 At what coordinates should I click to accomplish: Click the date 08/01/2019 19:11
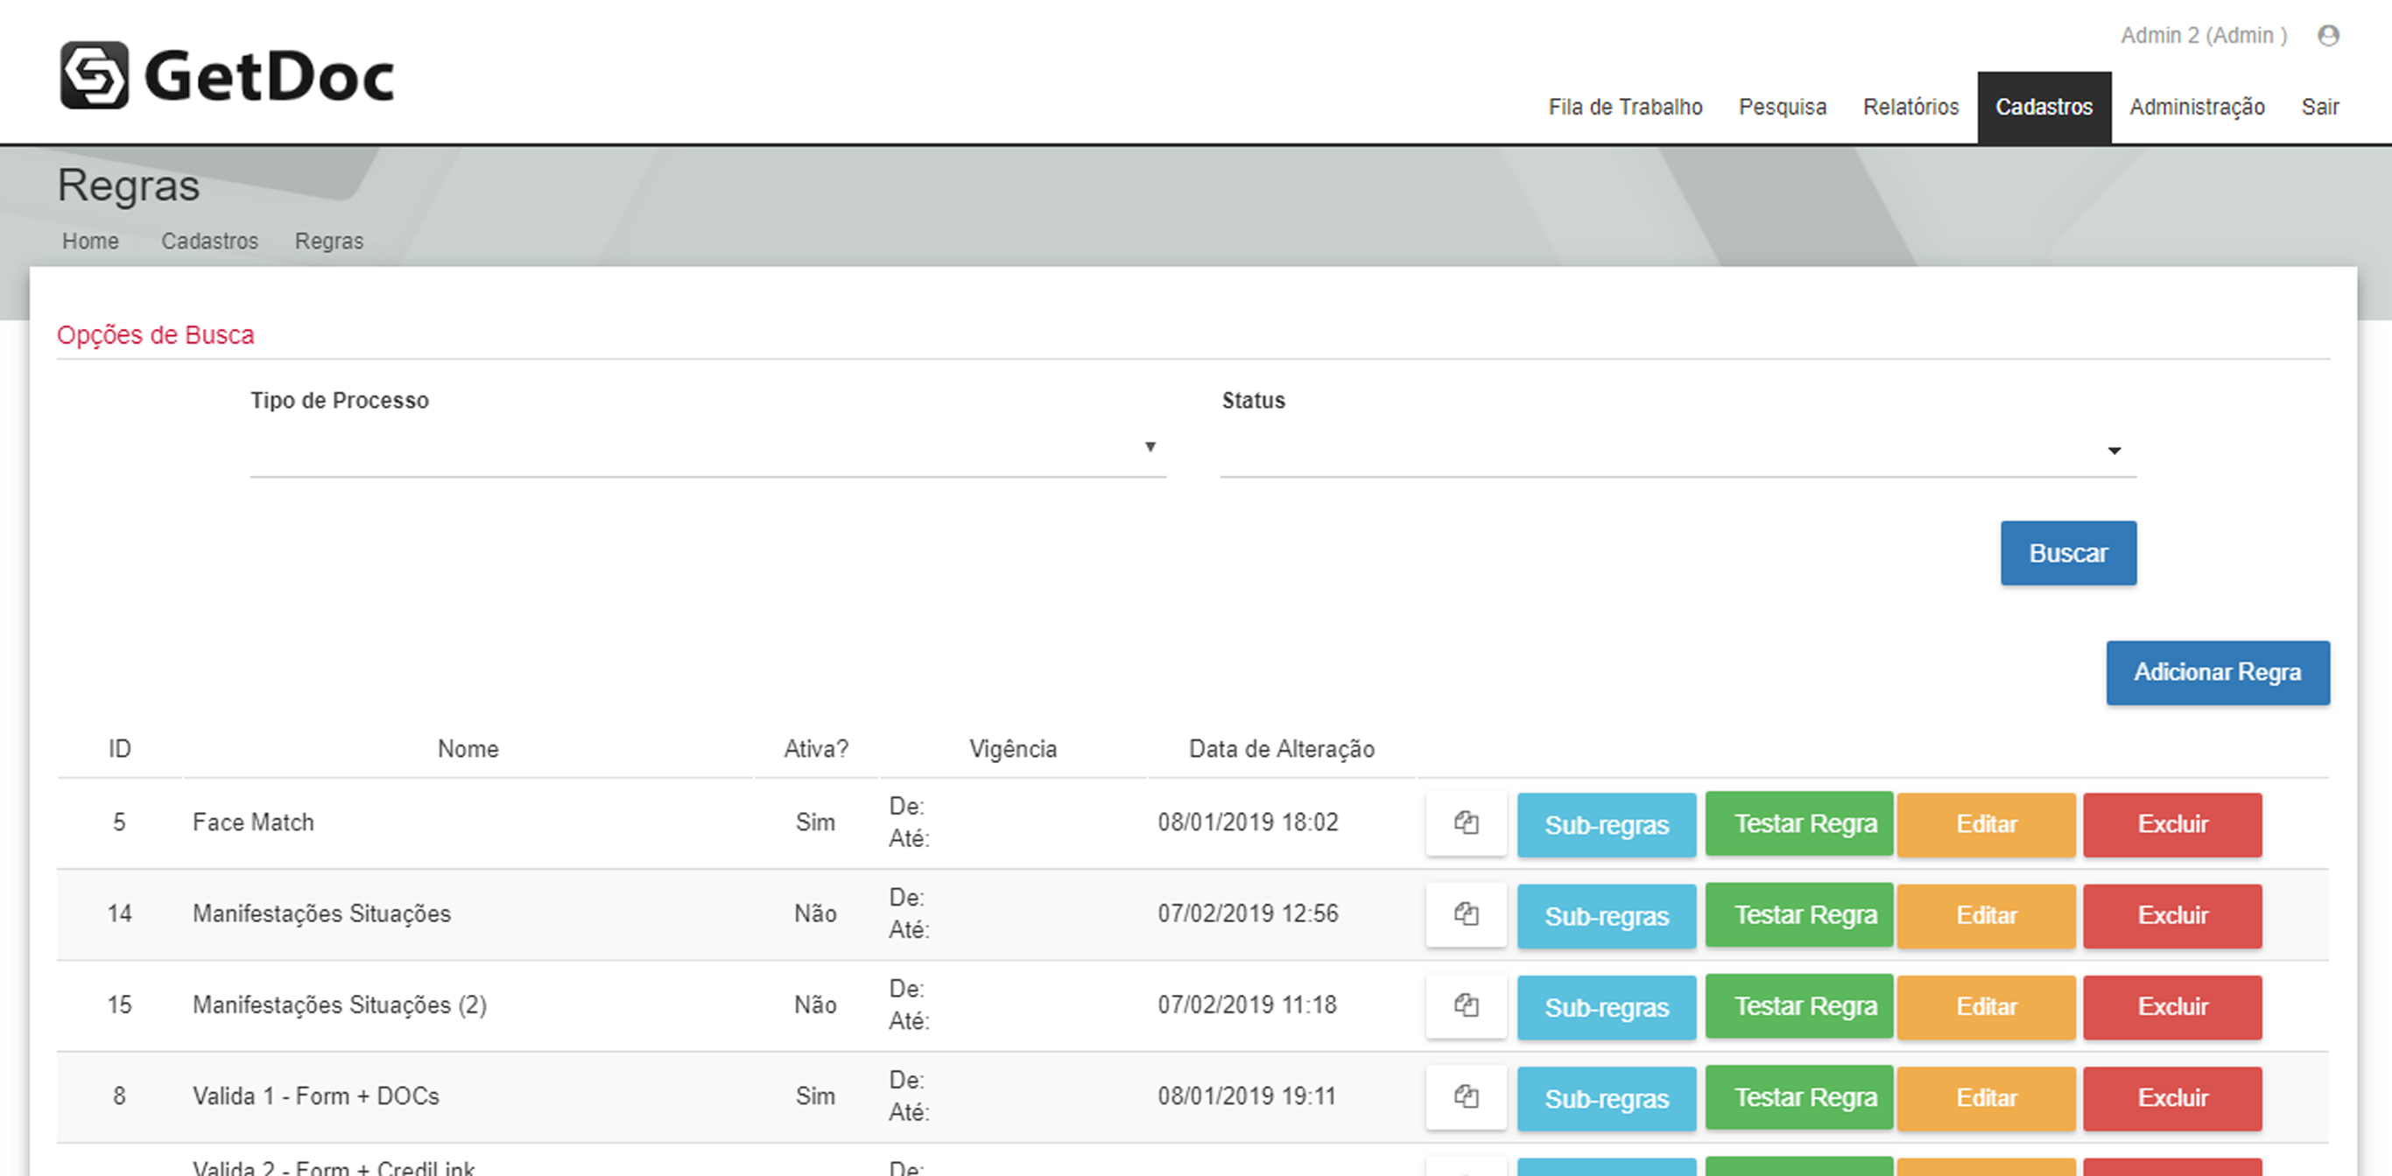(x=1247, y=1096)
